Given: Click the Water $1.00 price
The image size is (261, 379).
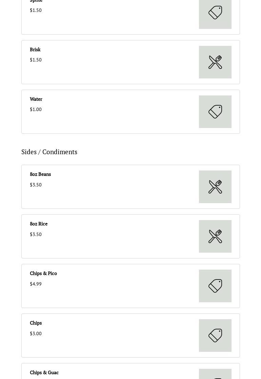Looking at the screenshot, I should [36, 109].
